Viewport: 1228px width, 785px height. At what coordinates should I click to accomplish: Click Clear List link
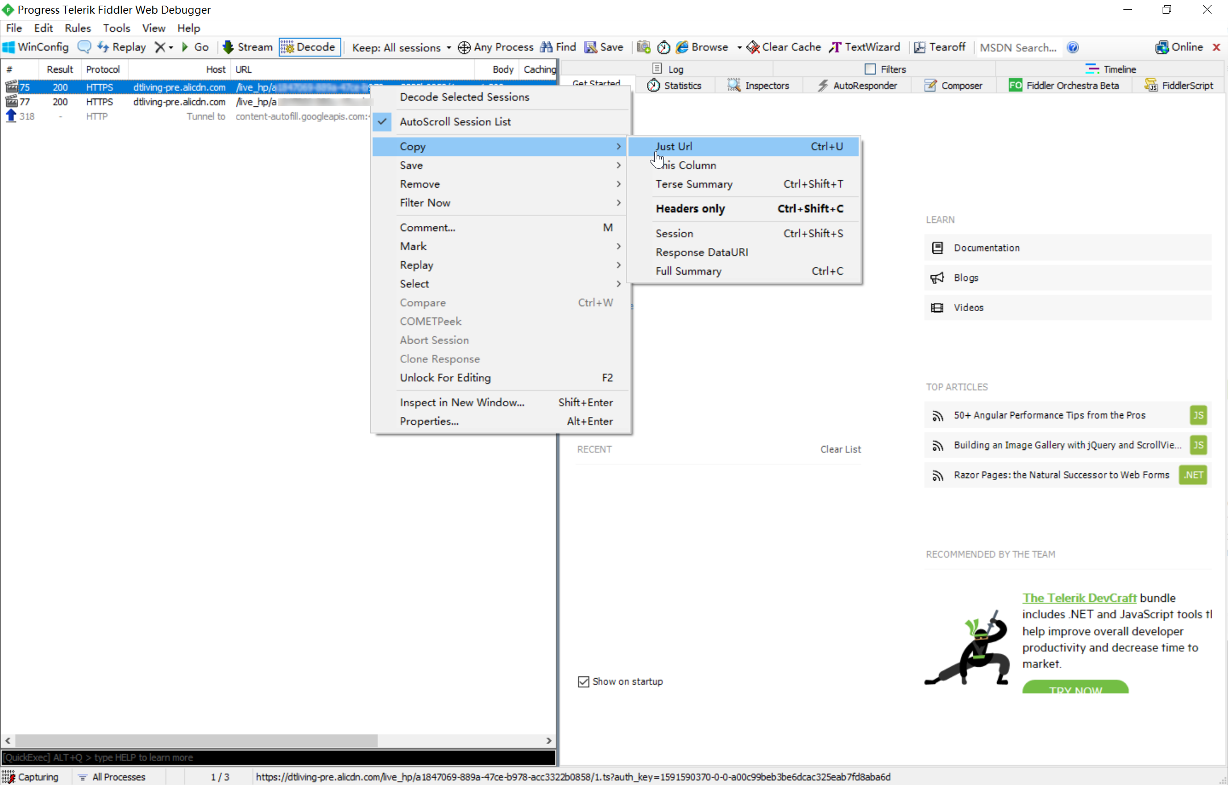[x=840, y=449]
